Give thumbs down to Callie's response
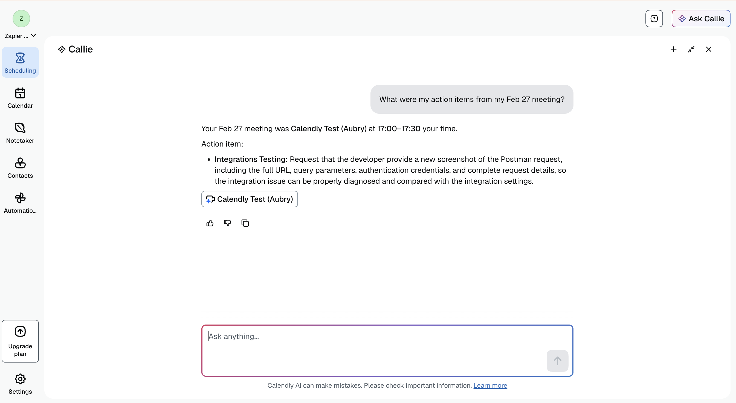The height and width of the screenshot is (403, 736). (227, 223)
